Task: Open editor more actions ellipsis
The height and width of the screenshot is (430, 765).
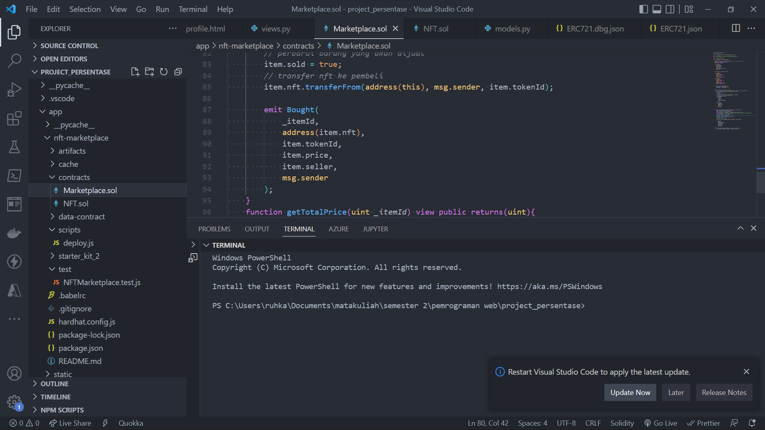Action: tap(751, 28)
